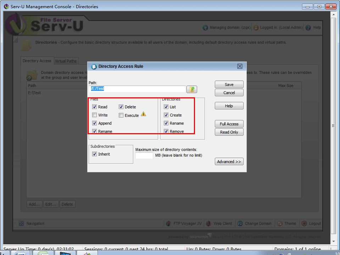The width and height of the screenshot is (340, 255).
Task: Click the Help link in top header
Action: (317, 28)
